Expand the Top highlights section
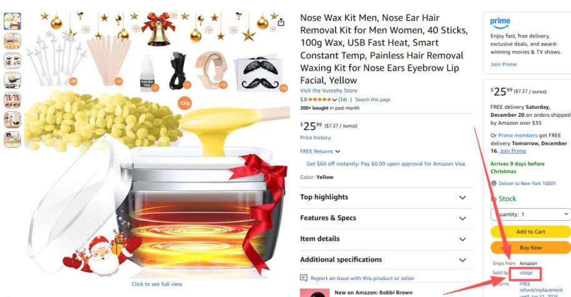 pyautogui.click(x=386, y=197)
